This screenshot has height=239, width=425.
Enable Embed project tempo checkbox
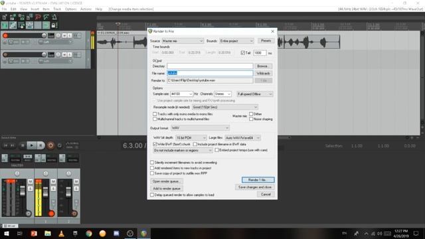tap(217, 150)
